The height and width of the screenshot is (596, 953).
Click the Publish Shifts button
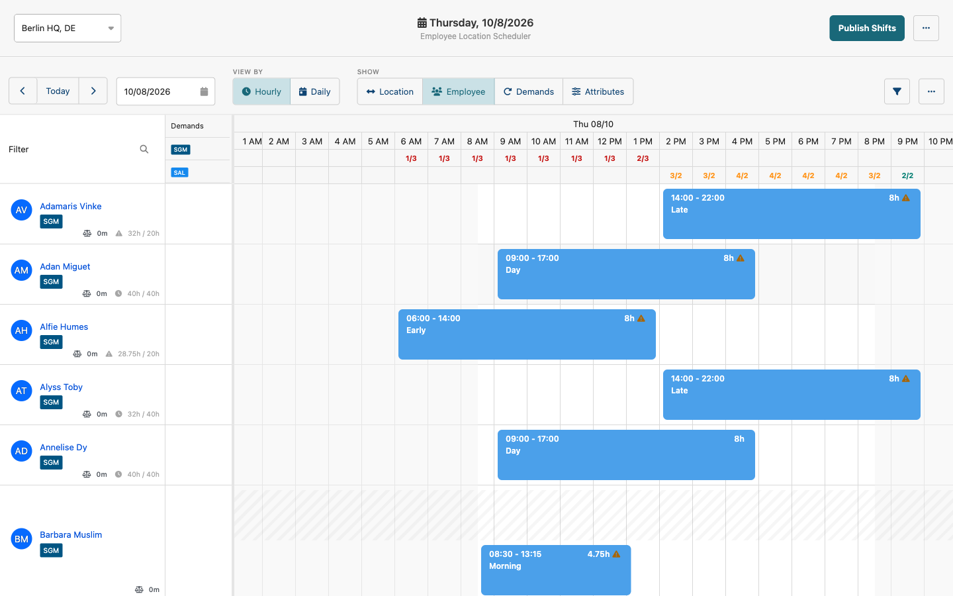click(x=867, y=28)
